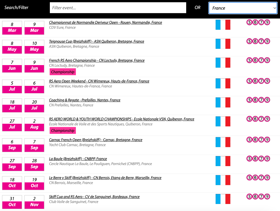This screenshot has width=280, height=211.
Task: Click 'CN Wimereux, Hautes-de-France, France' venue text
Action: (x=81, y=86)
